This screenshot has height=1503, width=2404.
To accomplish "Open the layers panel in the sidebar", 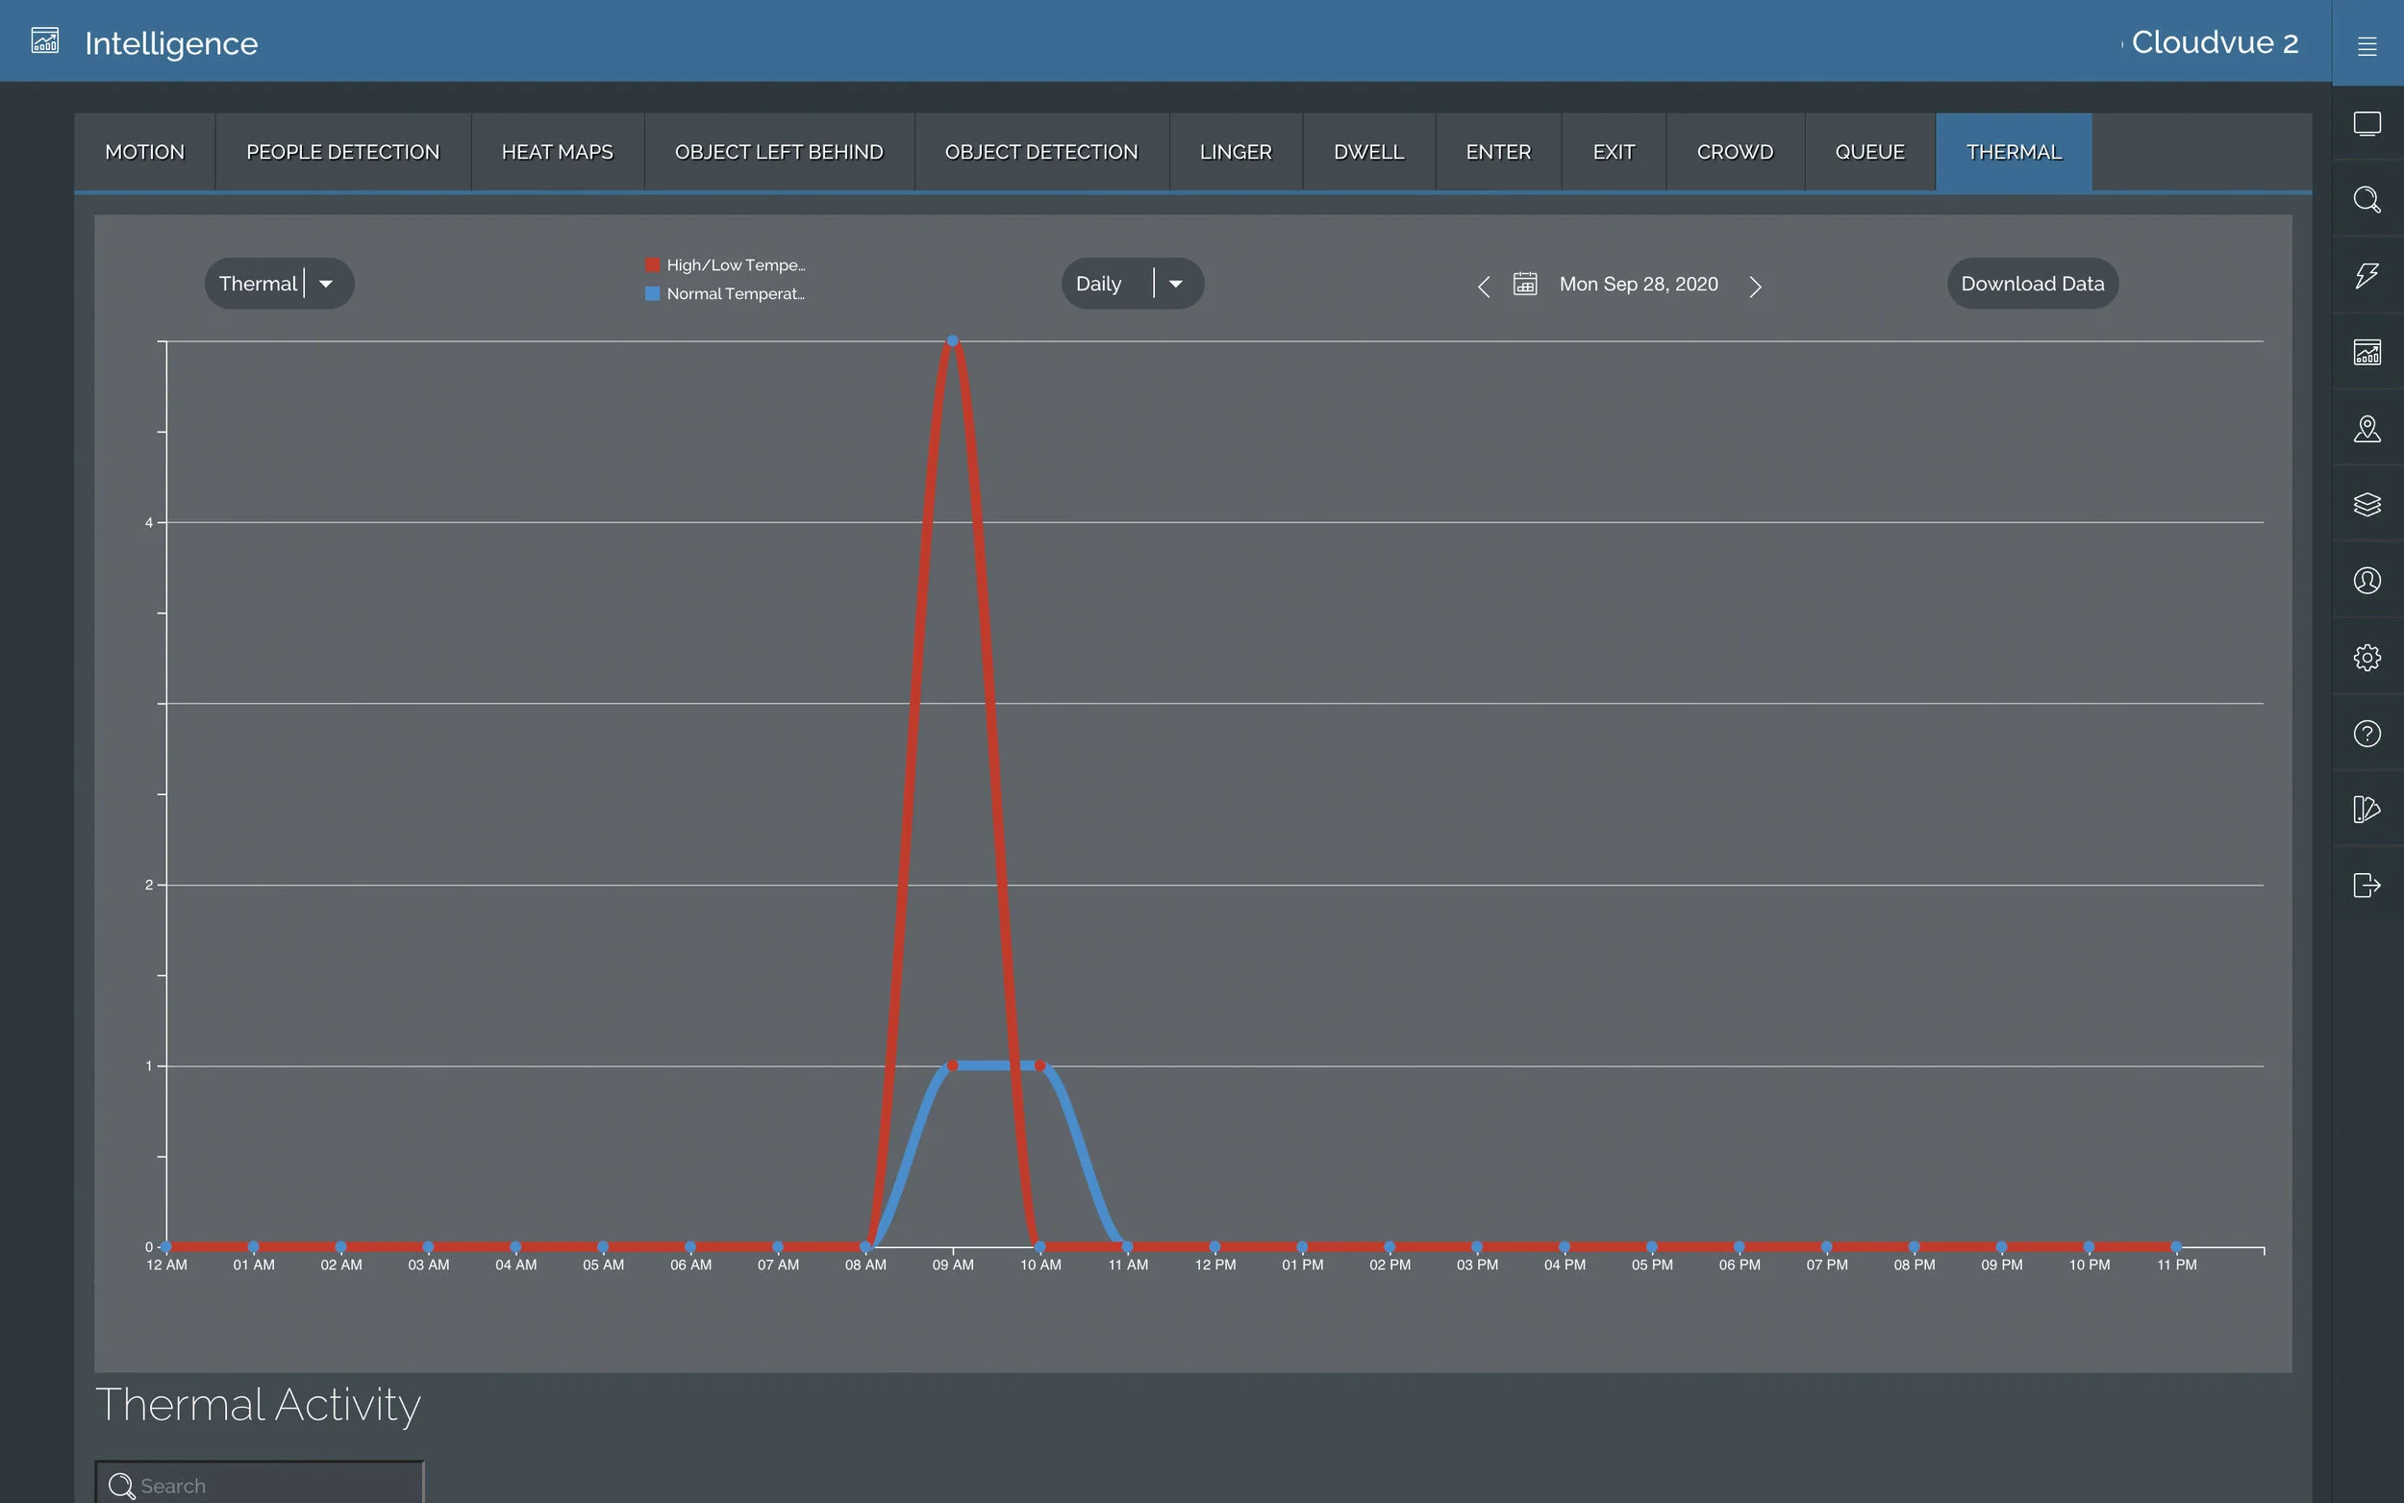I will pyautogui.click(x=2368, y=505).
